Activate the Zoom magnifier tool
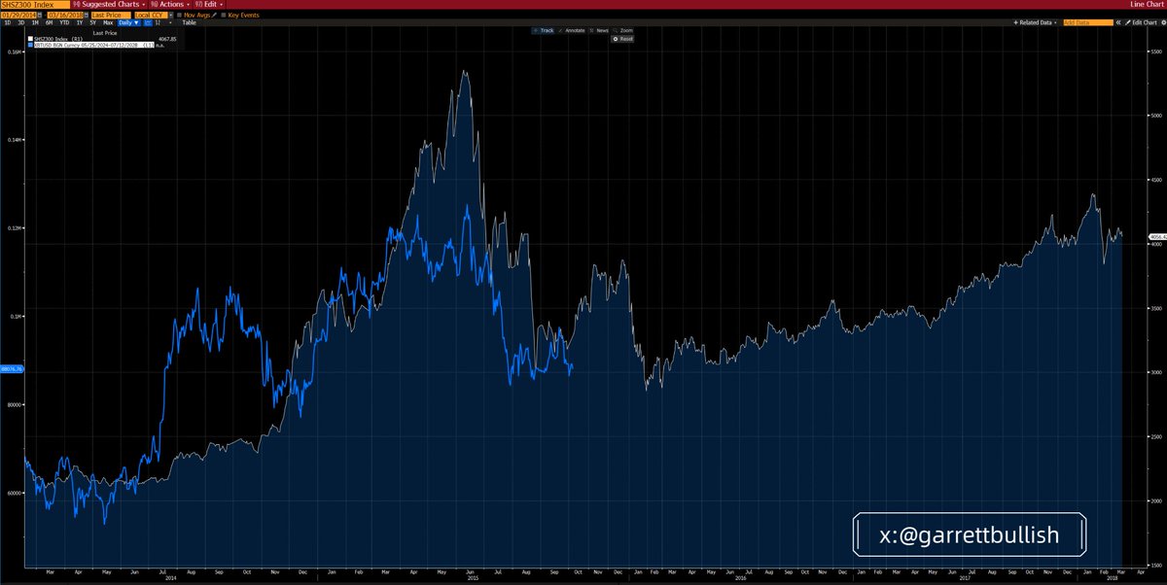Screen dimensions: 1167x585 point(624,30)
